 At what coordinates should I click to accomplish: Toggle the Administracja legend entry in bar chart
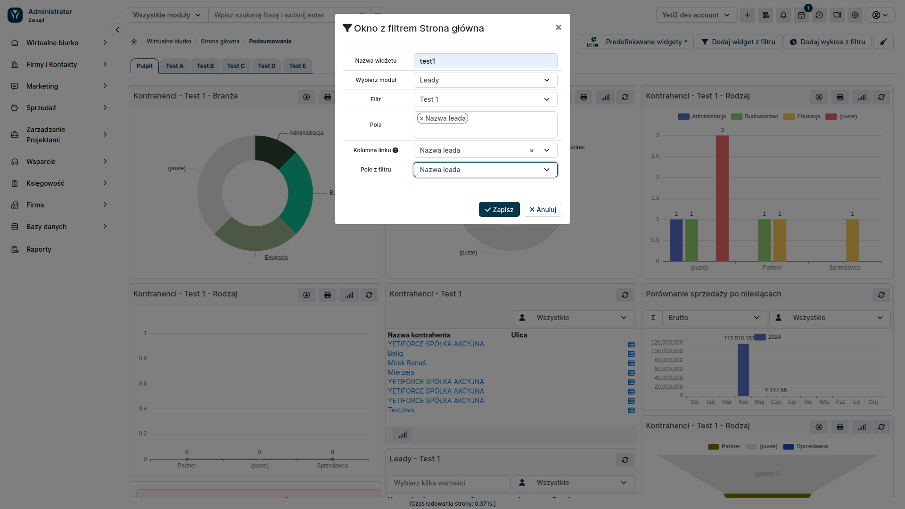click(702, 116)
